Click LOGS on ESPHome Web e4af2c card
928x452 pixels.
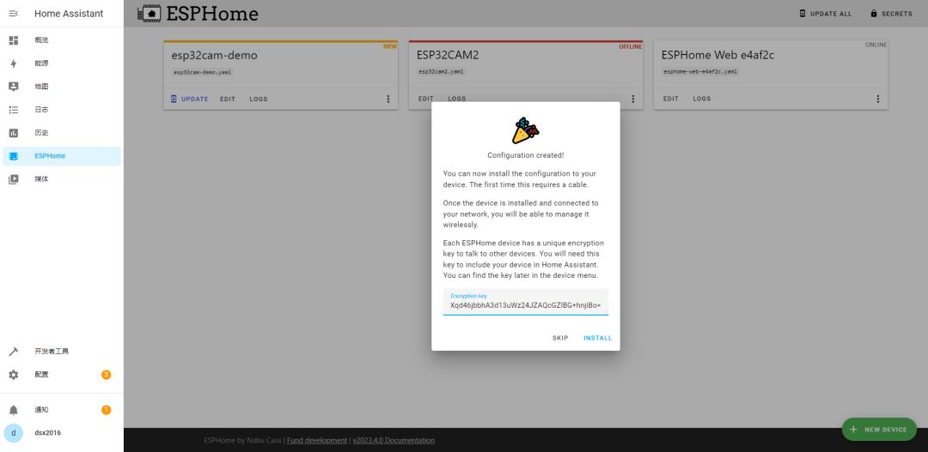[x=702, y=99]
